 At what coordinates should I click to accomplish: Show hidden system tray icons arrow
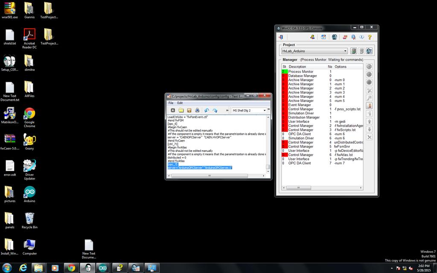pyautogui.click(x=392, y=268)
